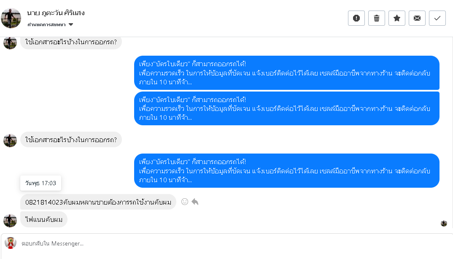
Task: Open emoji reaction for phone number message
Action: click(x=184, y=202)
